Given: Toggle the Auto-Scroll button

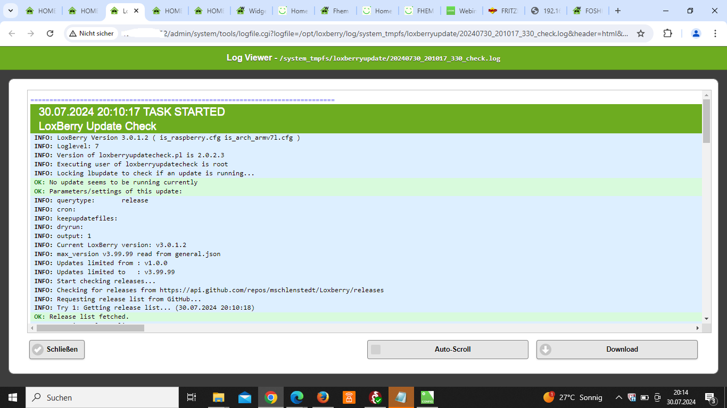Looking at the screenshot, I should point(448,349).
